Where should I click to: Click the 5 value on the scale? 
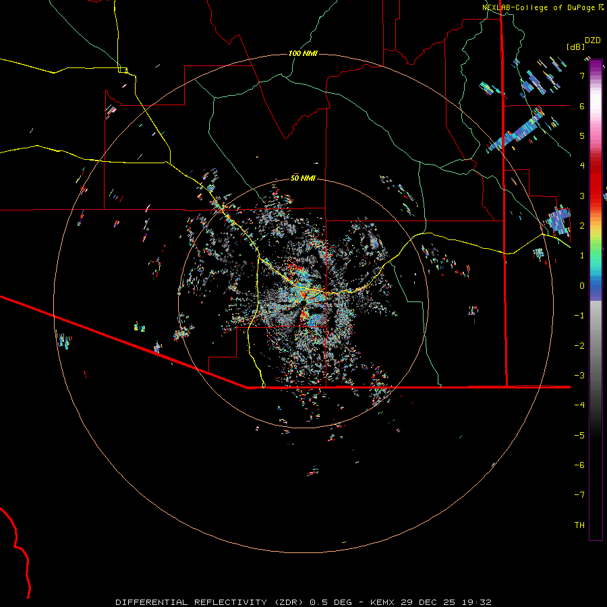tap(582, 136)
